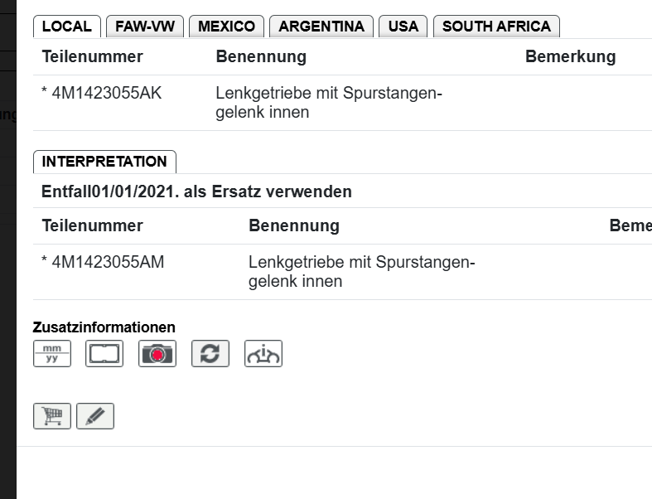Select part number 4M1423055AK
This screenshot has height=499, width=652.
pyautogui.click(x=106, y=94)
